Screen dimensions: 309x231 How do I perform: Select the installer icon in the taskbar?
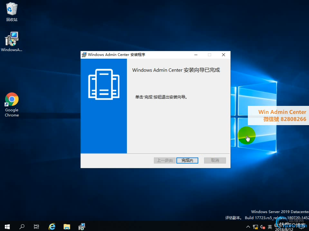[81, 227]
